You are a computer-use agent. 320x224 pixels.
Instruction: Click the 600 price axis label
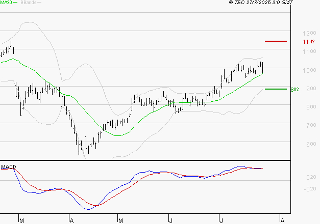[311, 144]
